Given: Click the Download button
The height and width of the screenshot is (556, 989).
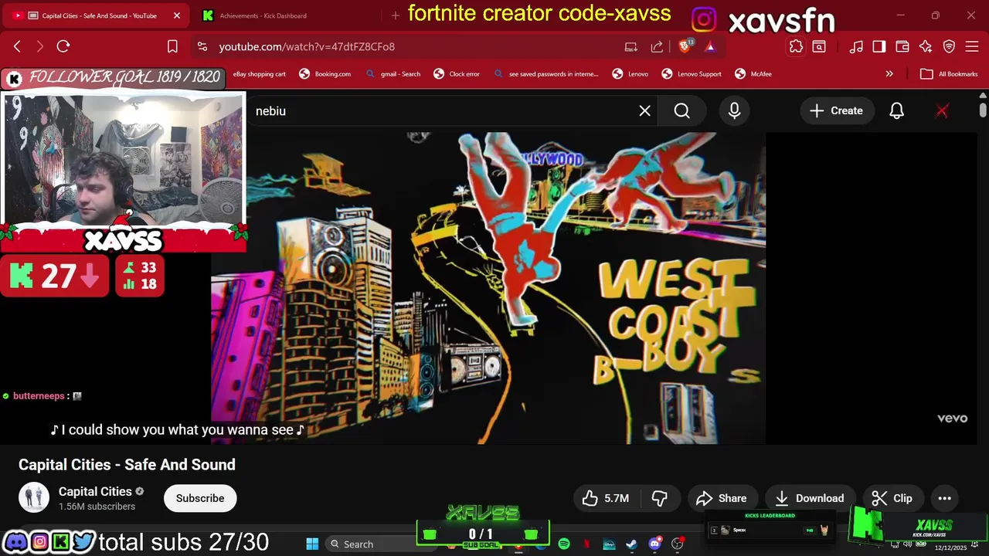Looking at the screenshot, I should 810,498.
